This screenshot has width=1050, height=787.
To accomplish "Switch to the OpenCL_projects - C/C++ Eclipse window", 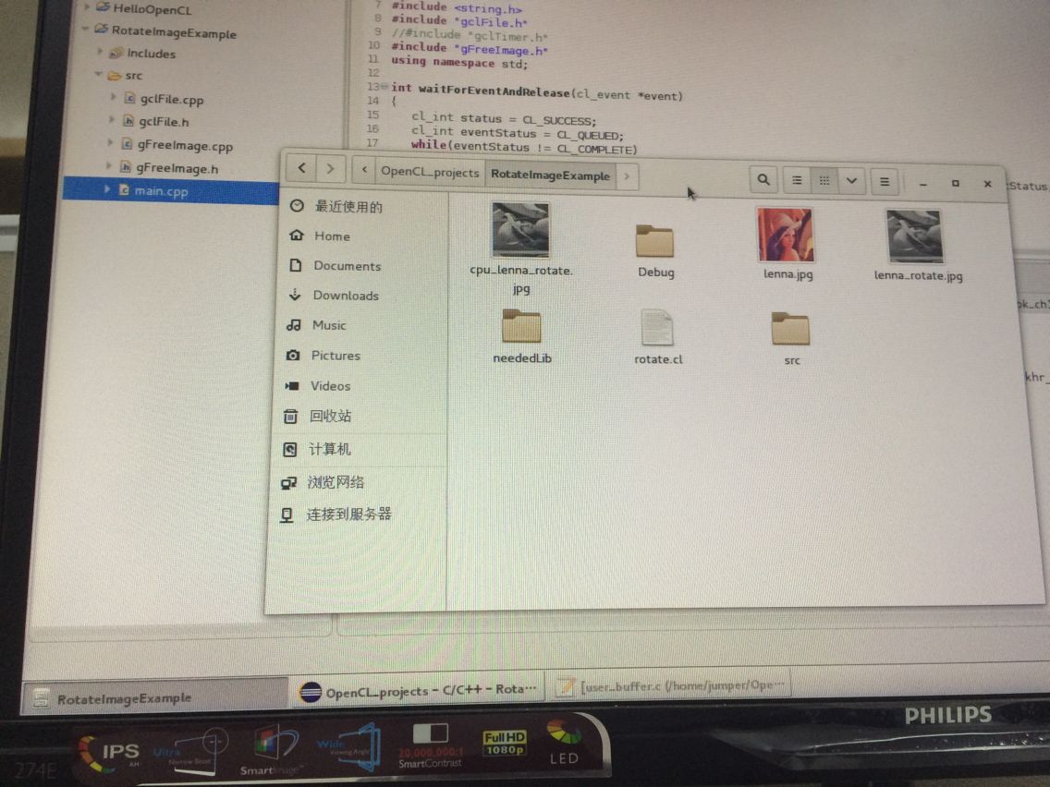I will 419,691.
